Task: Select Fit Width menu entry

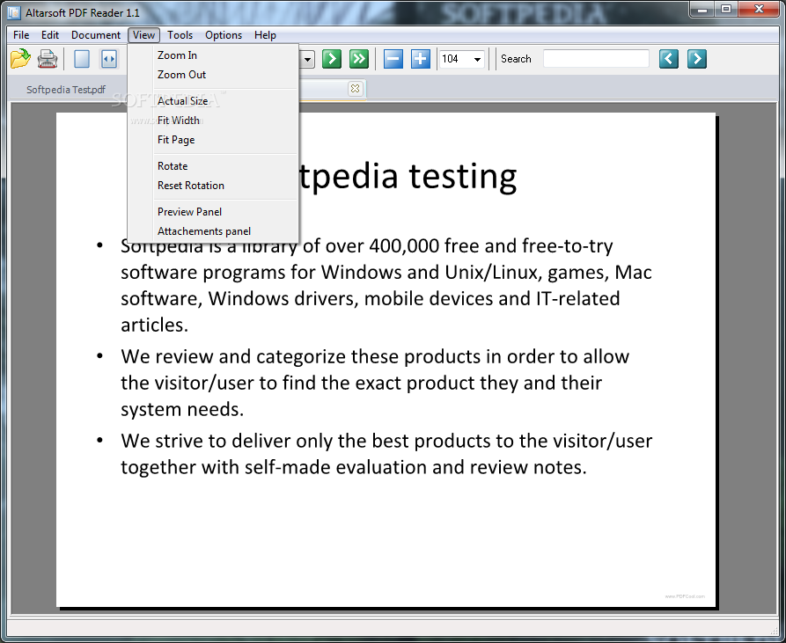Action: tap(214, 121)
